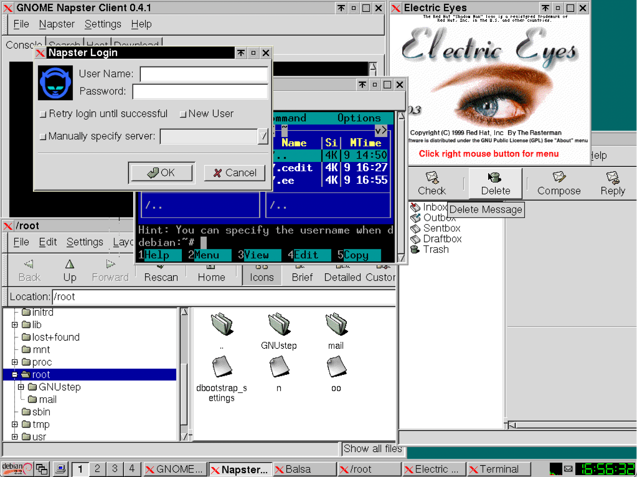The width and height of the screenshot is (637, 477).
Task: Open the GNUstep folder icon
Action: point(279,324)
